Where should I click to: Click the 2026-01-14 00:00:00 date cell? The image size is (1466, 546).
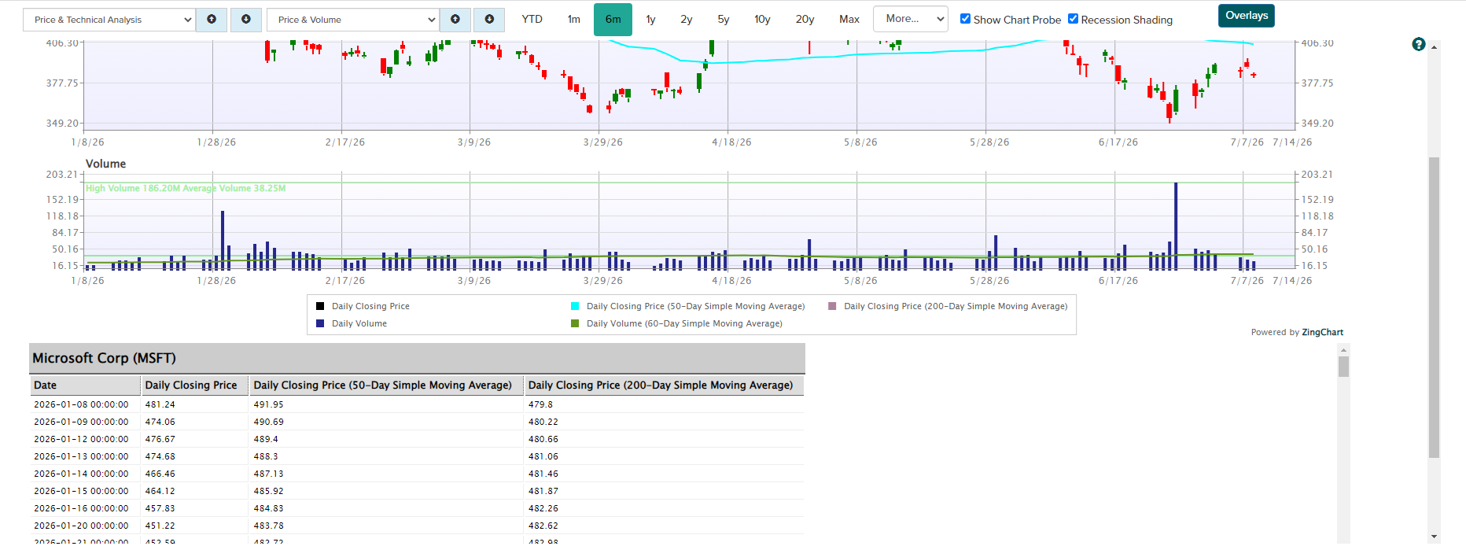(81, 474)
